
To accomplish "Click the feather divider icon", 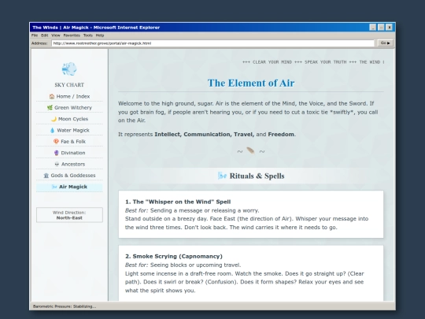I will pyautogui.click(x=250, y=150).
